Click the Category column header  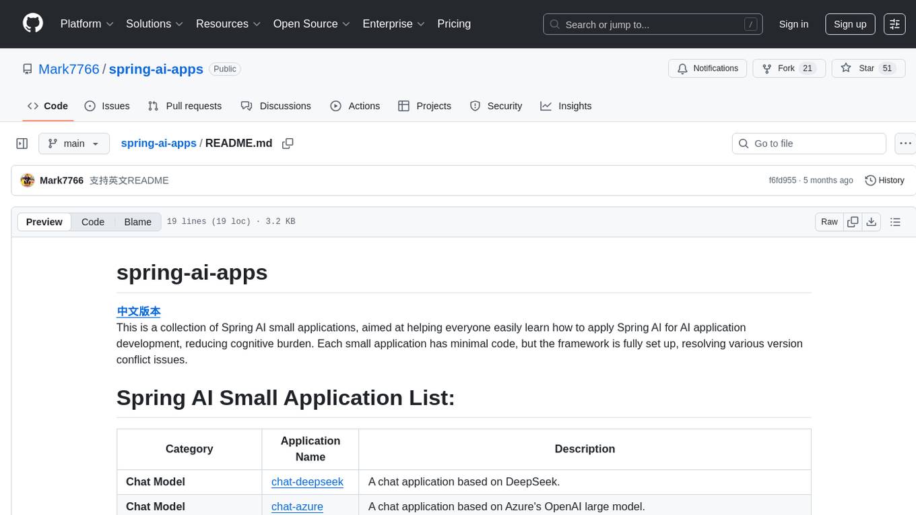(x=189, y=449)
